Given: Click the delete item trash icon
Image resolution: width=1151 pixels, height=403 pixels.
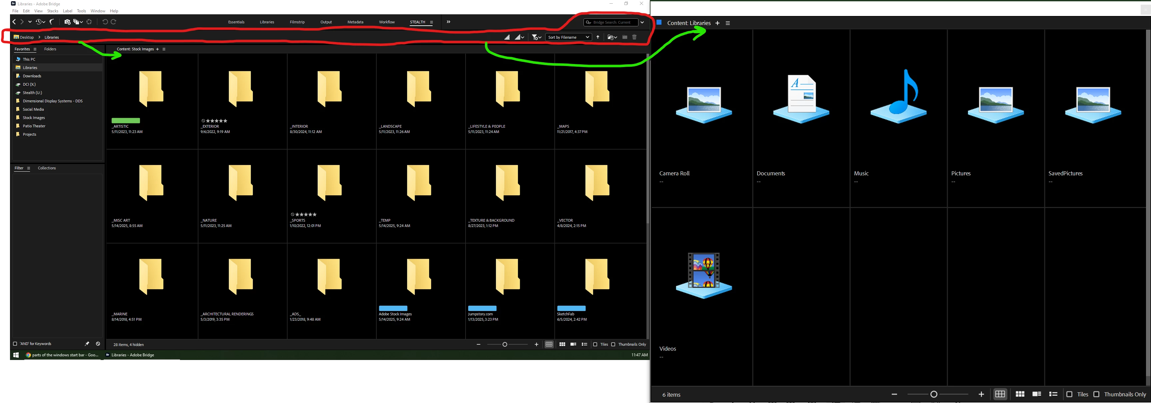Looking at the screenshot, I should point(634,37).
